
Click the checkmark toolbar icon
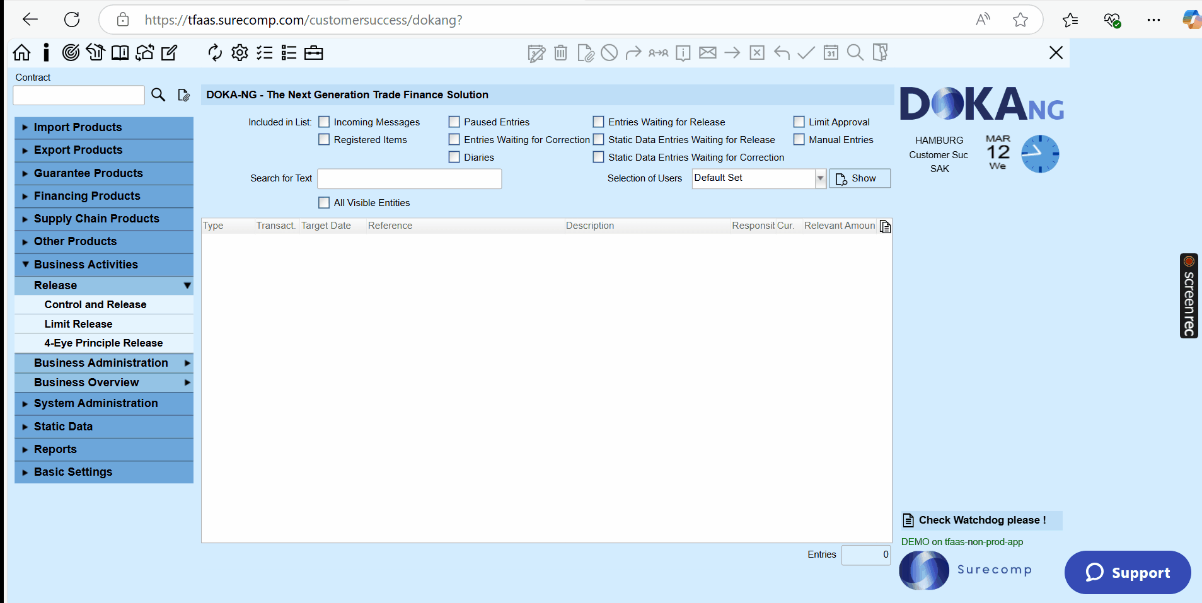pos(806,52)
